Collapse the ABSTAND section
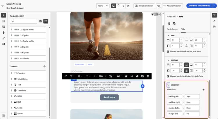Screen dimensions: 218x119 pyautogui.click(x=168, y=60)
